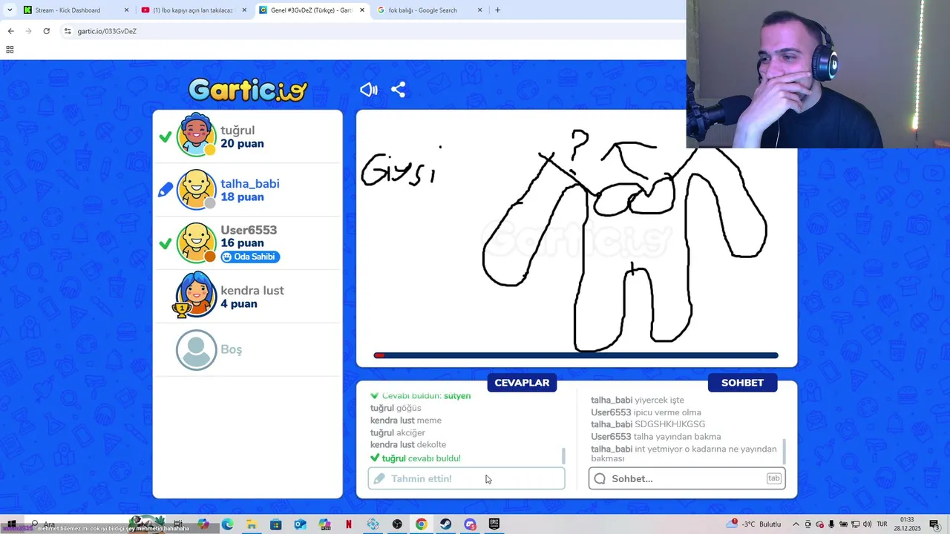Open the notification center icon

click(934, 524)
